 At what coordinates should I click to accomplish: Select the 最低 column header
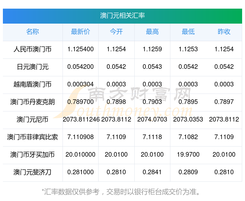[188, 32]
